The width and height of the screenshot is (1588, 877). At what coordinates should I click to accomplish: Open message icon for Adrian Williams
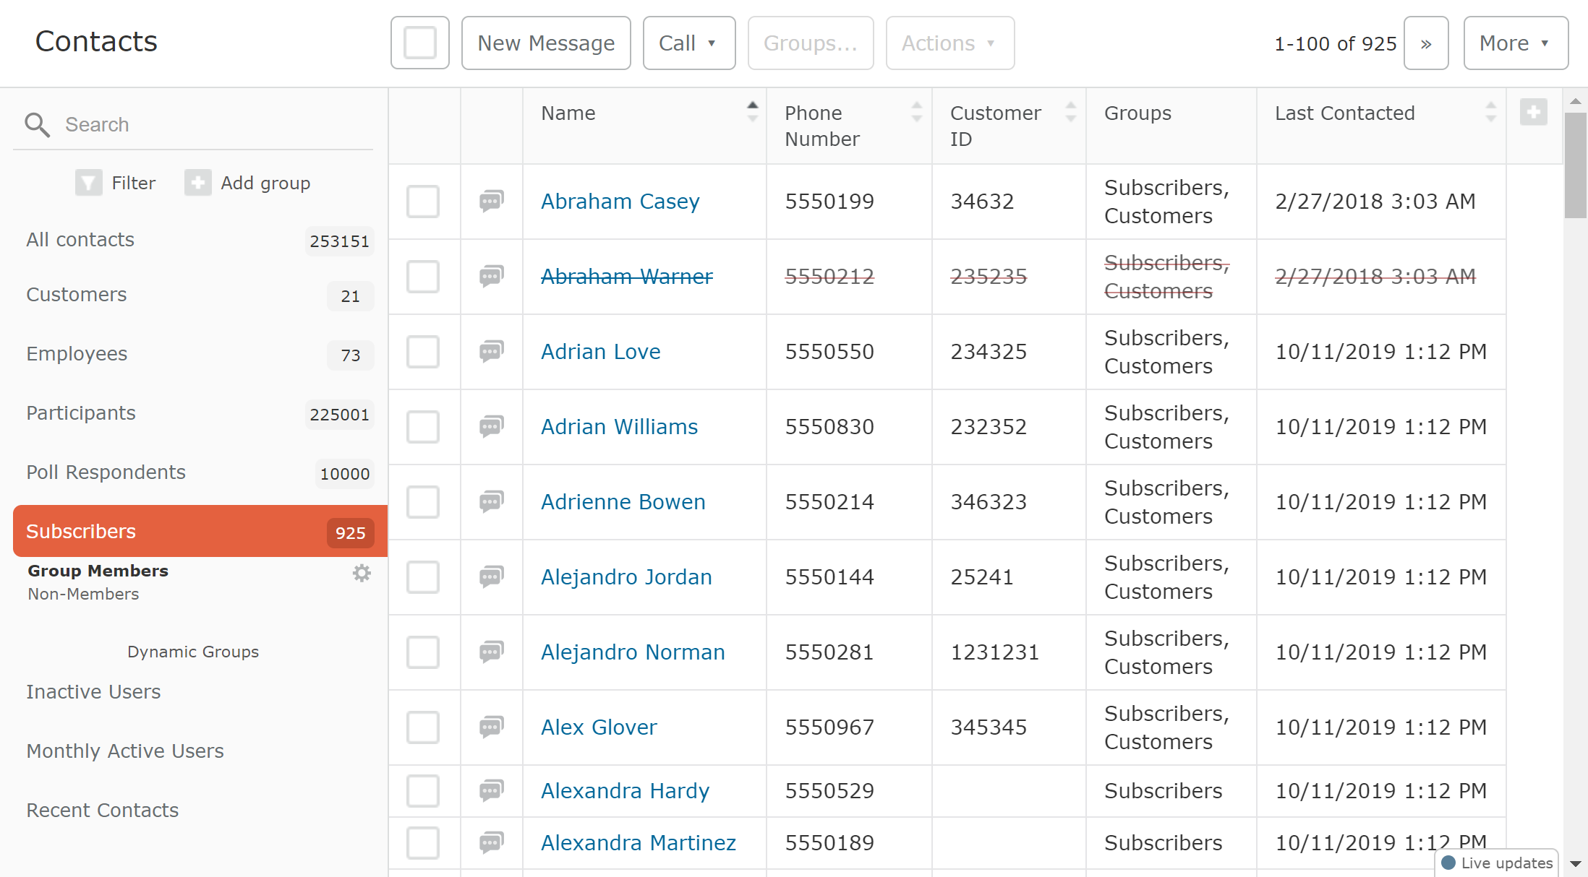(x=492, y=426)
